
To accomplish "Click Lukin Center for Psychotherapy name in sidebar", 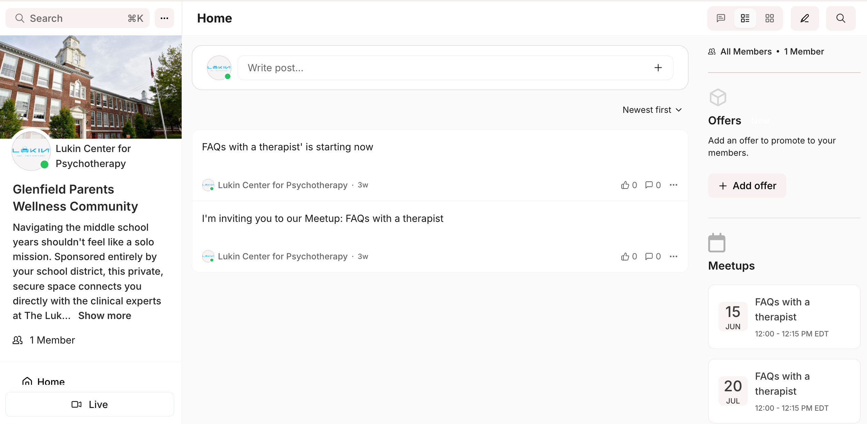I will [93, 156].
